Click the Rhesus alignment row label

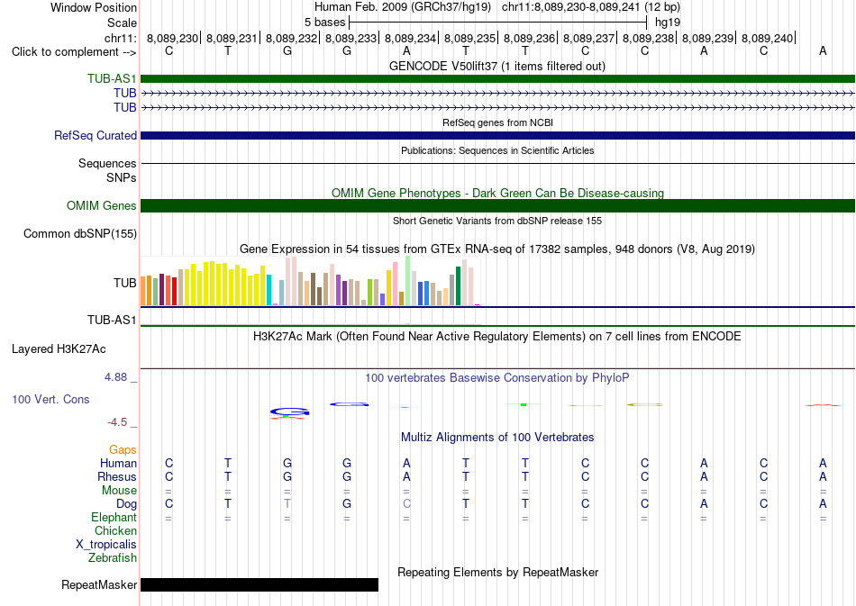tap(117, 476)
